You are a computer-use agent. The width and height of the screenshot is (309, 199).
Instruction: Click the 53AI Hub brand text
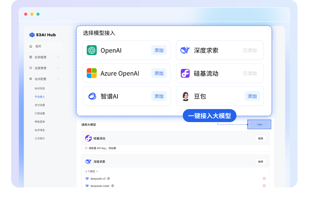[x=46, y=35]
